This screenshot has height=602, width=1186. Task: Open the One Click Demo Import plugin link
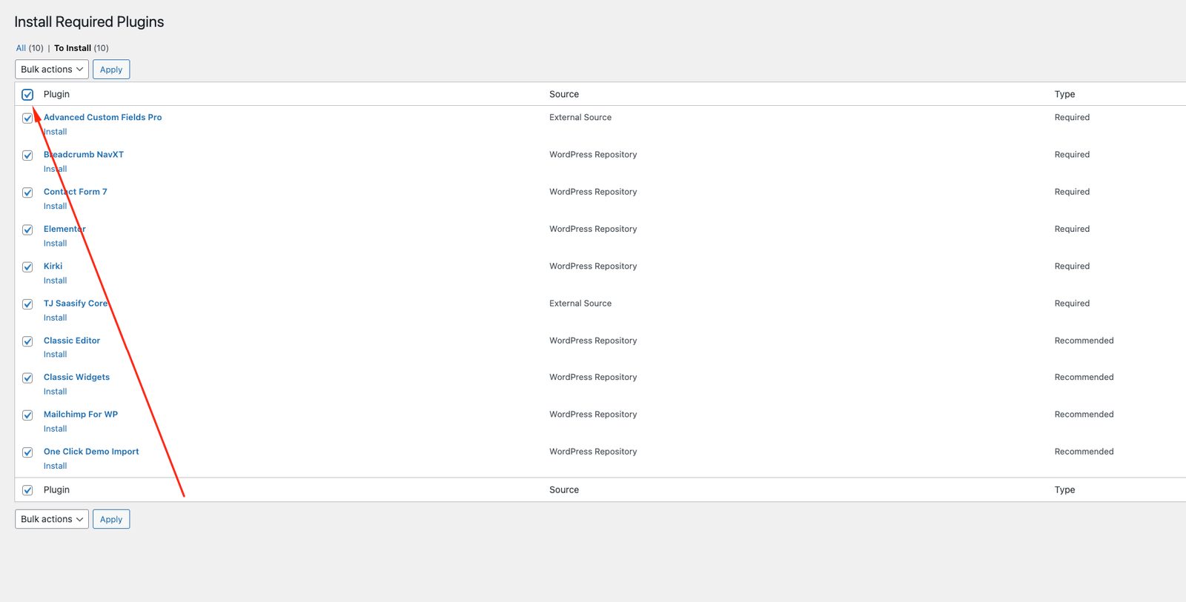(91, 452)
